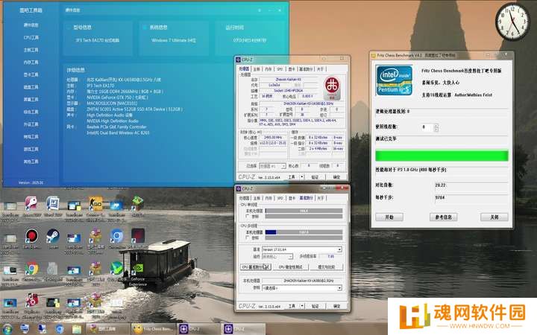The image size is (537, 335).
Task: Open 综合工具 in the toolbox sidebar
Action: (31, 112)
